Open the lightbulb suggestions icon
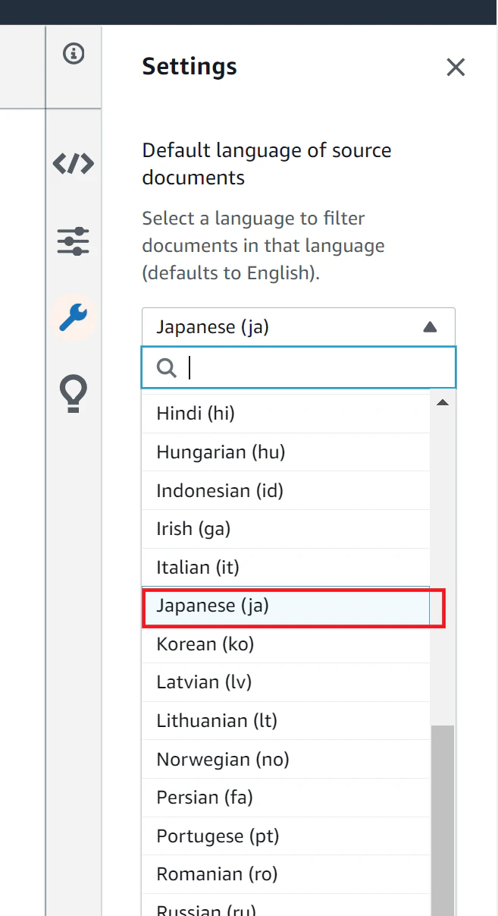This screenshot has height=916, width=498. point(74,394)
